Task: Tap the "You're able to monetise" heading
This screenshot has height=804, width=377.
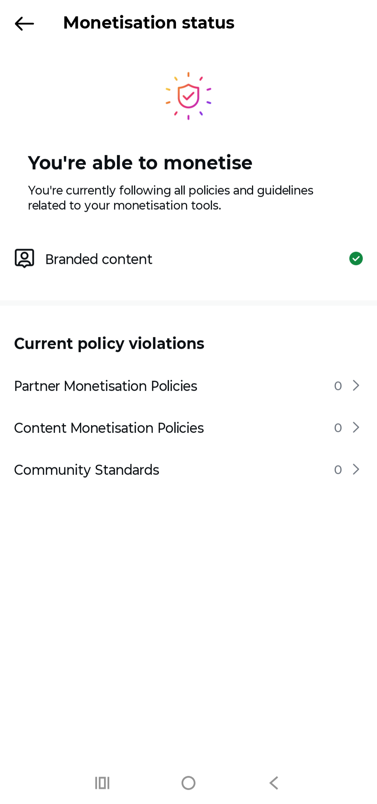Action: point(140,163)
